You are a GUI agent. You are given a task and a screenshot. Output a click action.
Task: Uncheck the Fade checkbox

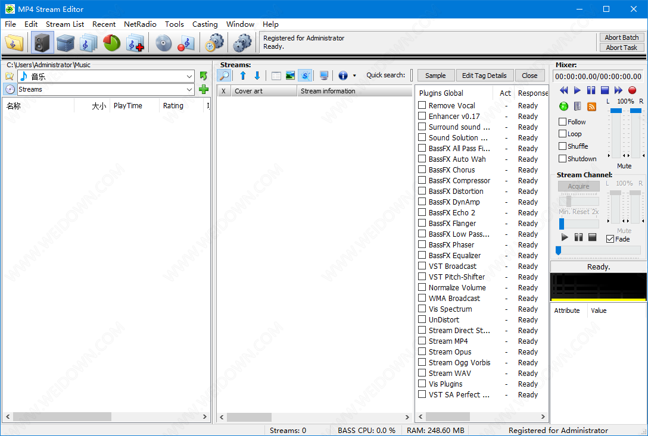(610, 239)
